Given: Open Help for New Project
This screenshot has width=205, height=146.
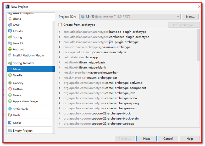Looking at the screenshot, I should pyautogui.click(x=190, y=139).
